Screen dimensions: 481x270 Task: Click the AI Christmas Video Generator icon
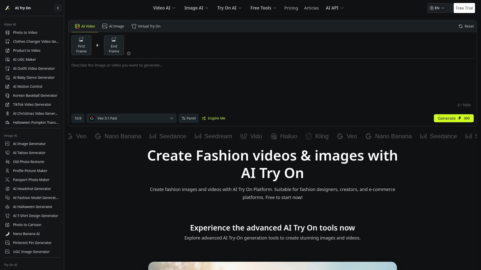tap(8, 113)
